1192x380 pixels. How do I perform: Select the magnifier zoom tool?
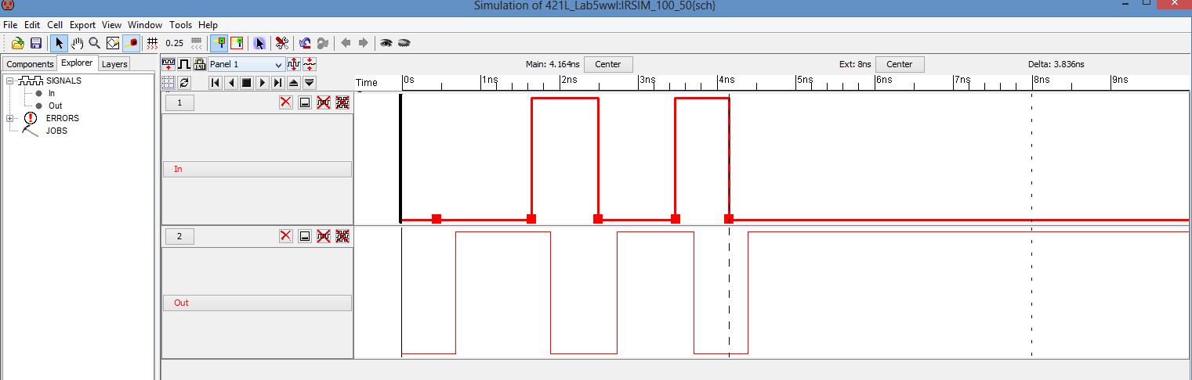point(94,43)
